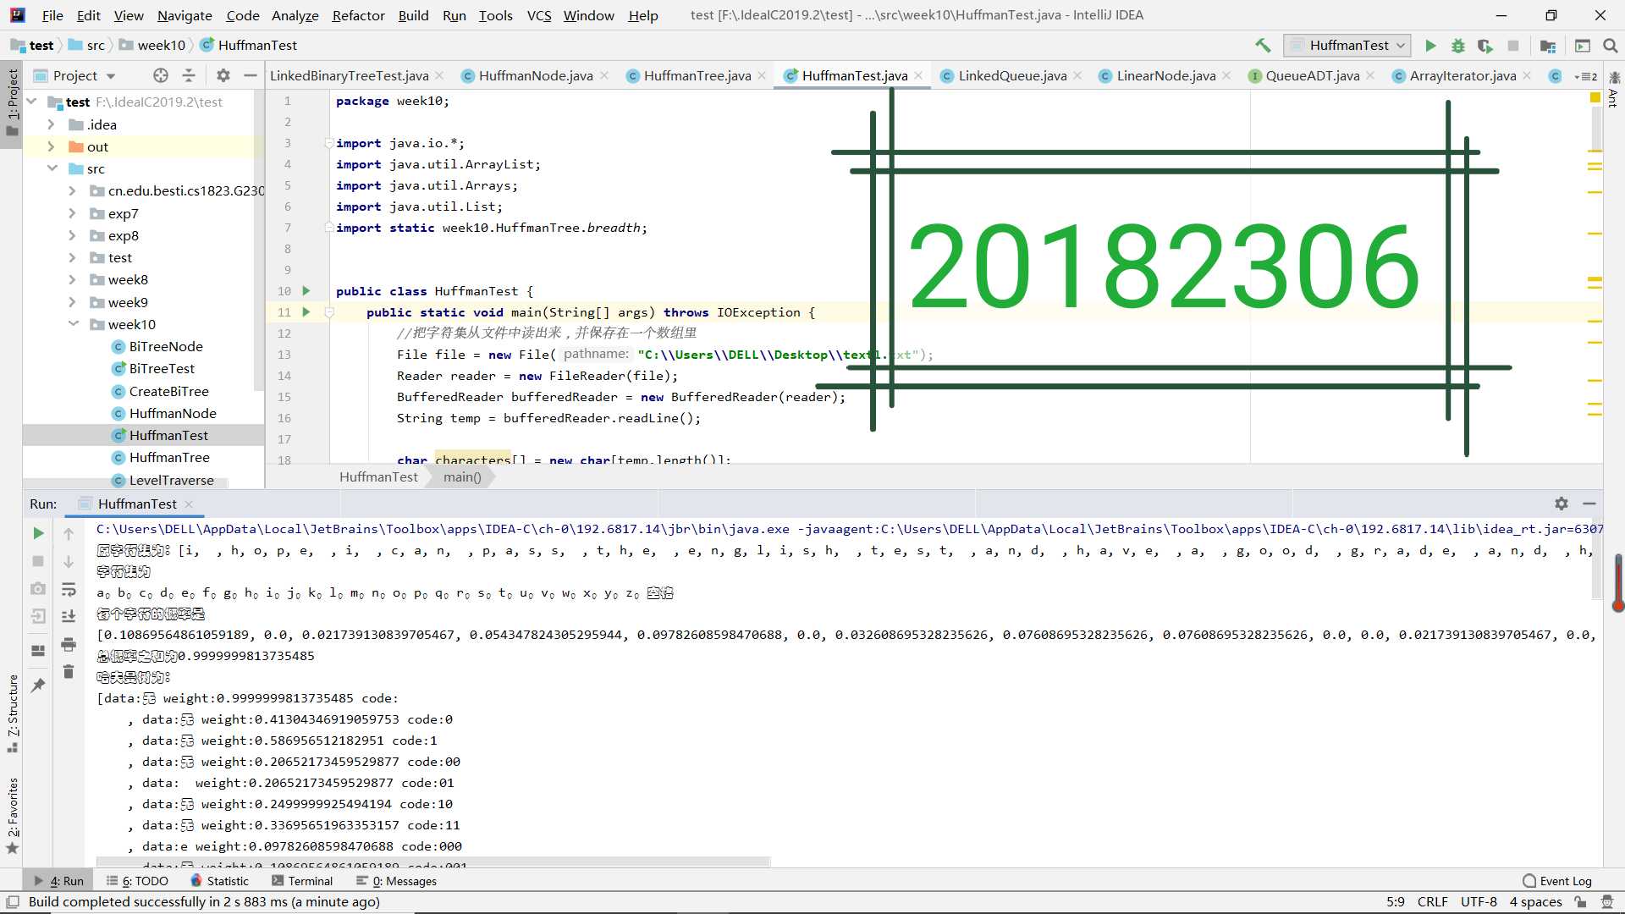This screenshot has height=914, width=1625.
Task: Toggle soft-wrap in the Run console
Action: pyautogui.click(x=69, y=589)
